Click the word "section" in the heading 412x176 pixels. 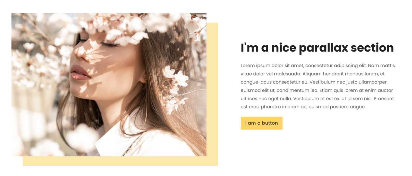click(372, 48)
